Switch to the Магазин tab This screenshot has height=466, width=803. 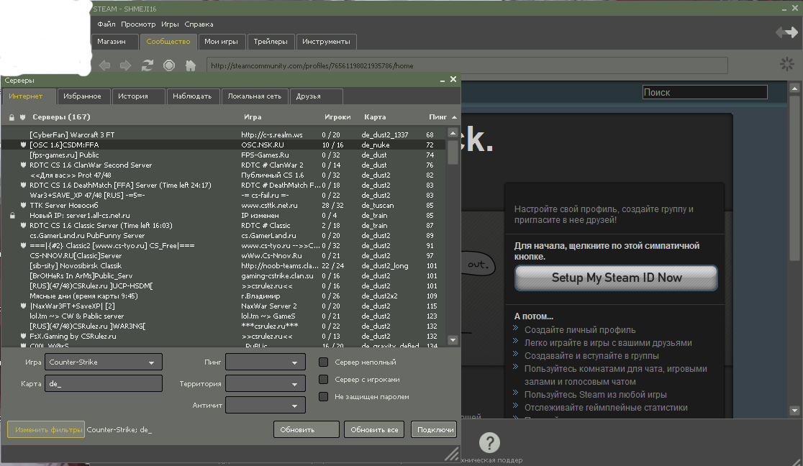tap(114, 42)
